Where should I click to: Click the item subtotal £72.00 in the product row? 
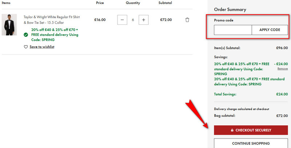point(166,20)
